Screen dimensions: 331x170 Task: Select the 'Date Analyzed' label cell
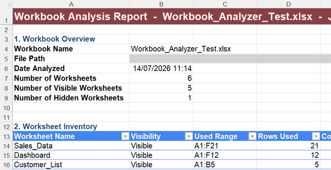point(71,68)
